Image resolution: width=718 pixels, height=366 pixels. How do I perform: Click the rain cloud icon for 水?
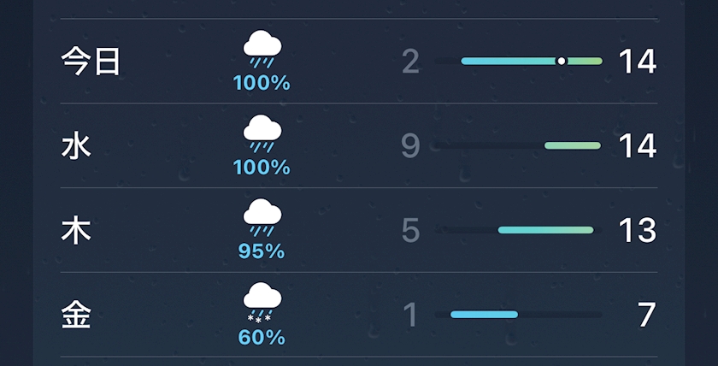tap(262, 133)
